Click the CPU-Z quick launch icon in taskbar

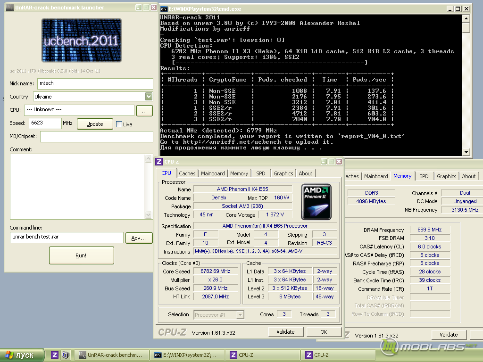[55, 355]
